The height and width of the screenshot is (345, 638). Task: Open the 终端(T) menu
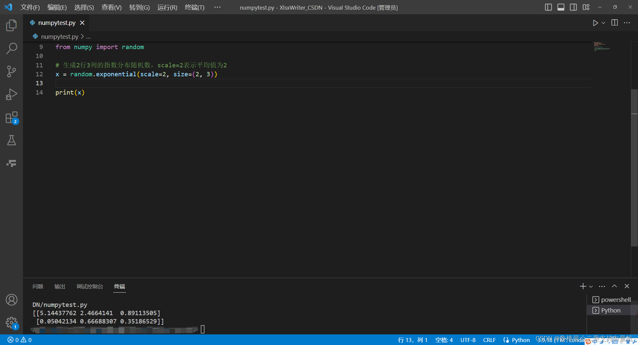(195, 7)
